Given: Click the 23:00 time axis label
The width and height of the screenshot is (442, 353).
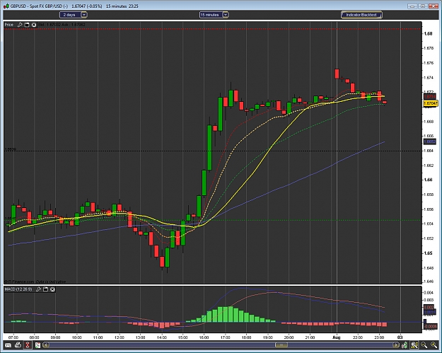Looking at the screenshot, I should 379,337.
